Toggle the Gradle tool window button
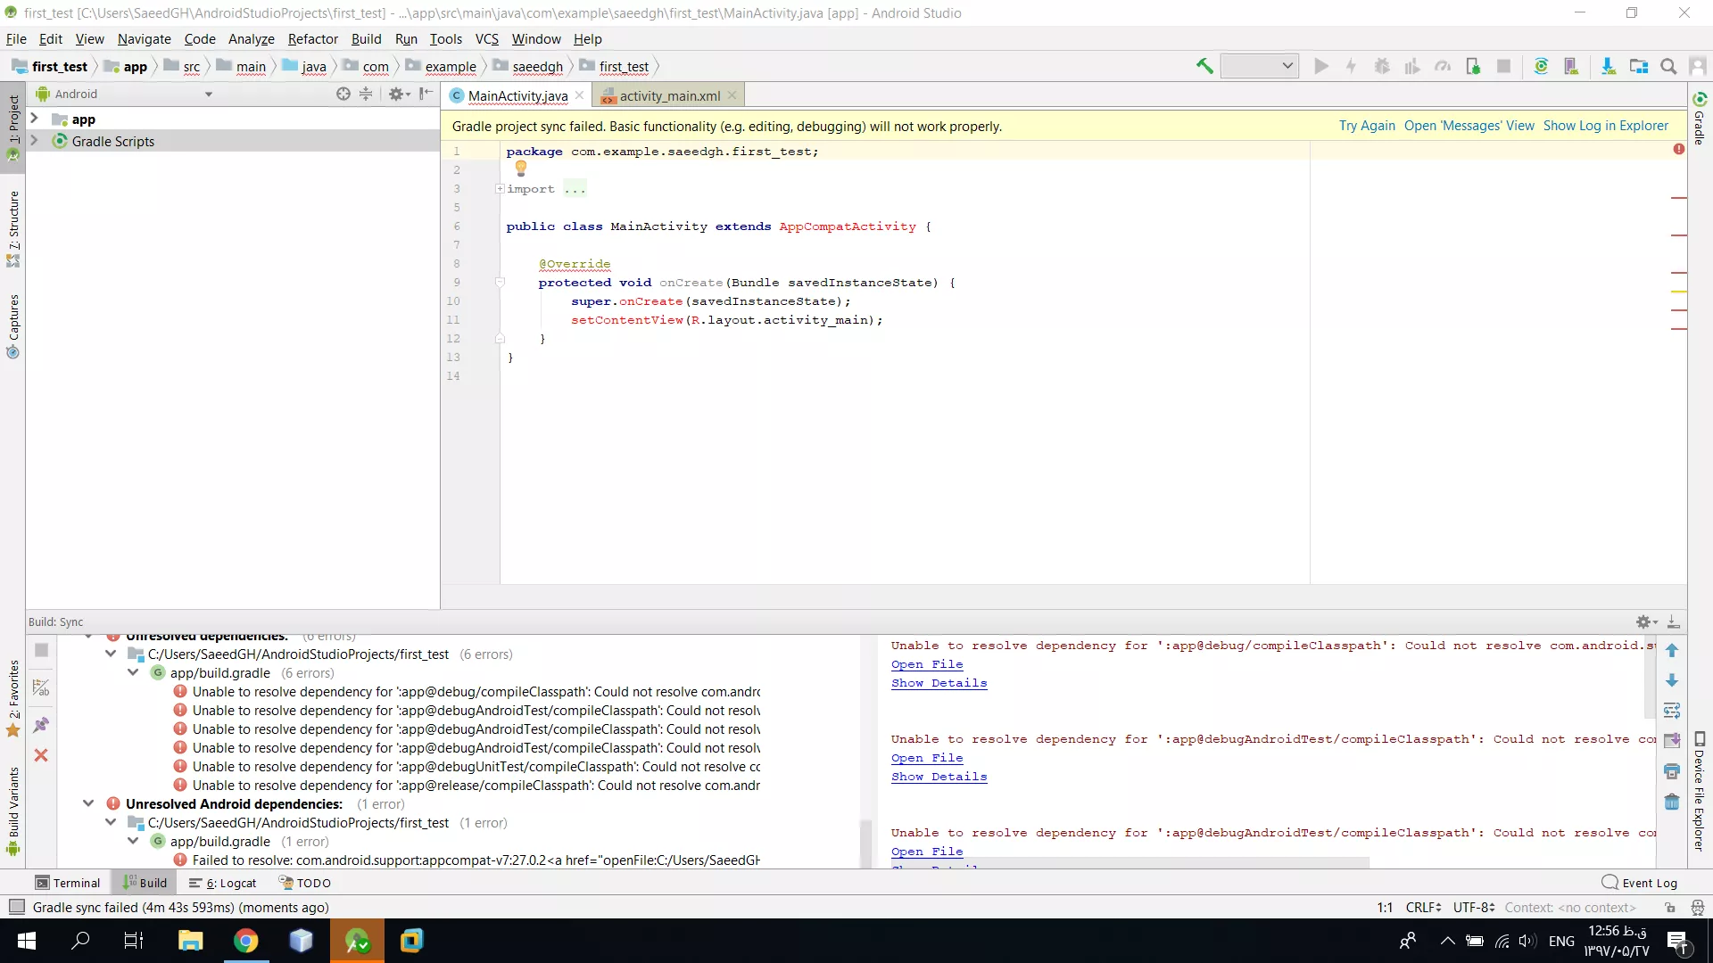The height and width of the screenshot is (963, 1713). [1700, 118]
